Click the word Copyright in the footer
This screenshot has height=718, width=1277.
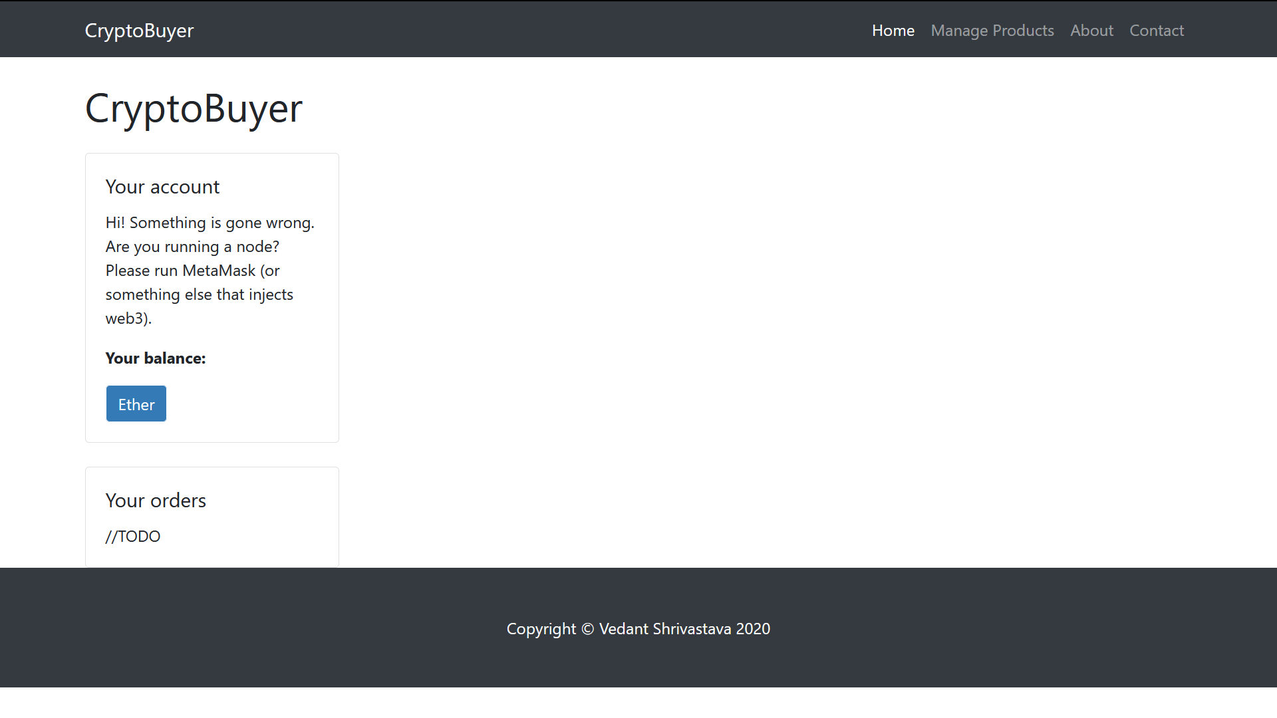pyautogui.click(x=541, y=629)
